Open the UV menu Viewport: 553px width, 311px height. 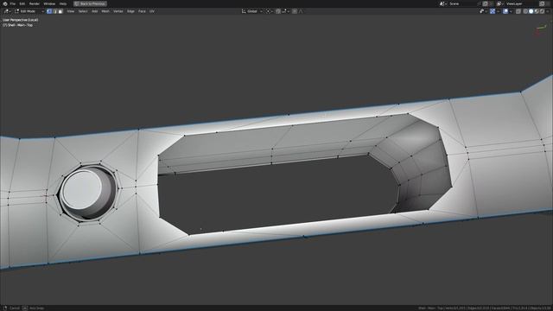pos(152,11)
